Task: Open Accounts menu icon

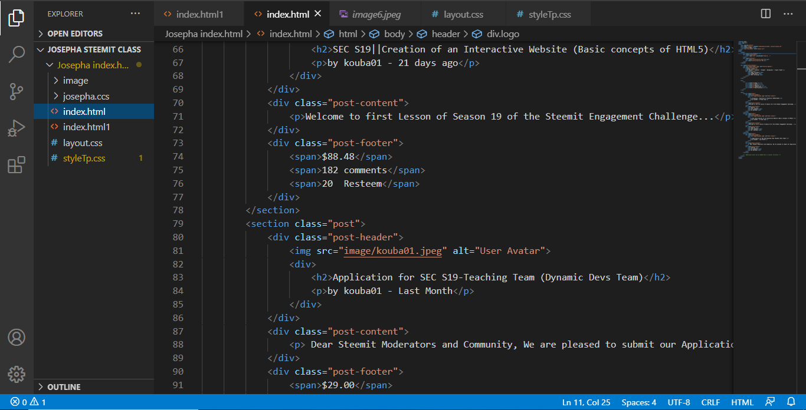Action: (17, 338)
